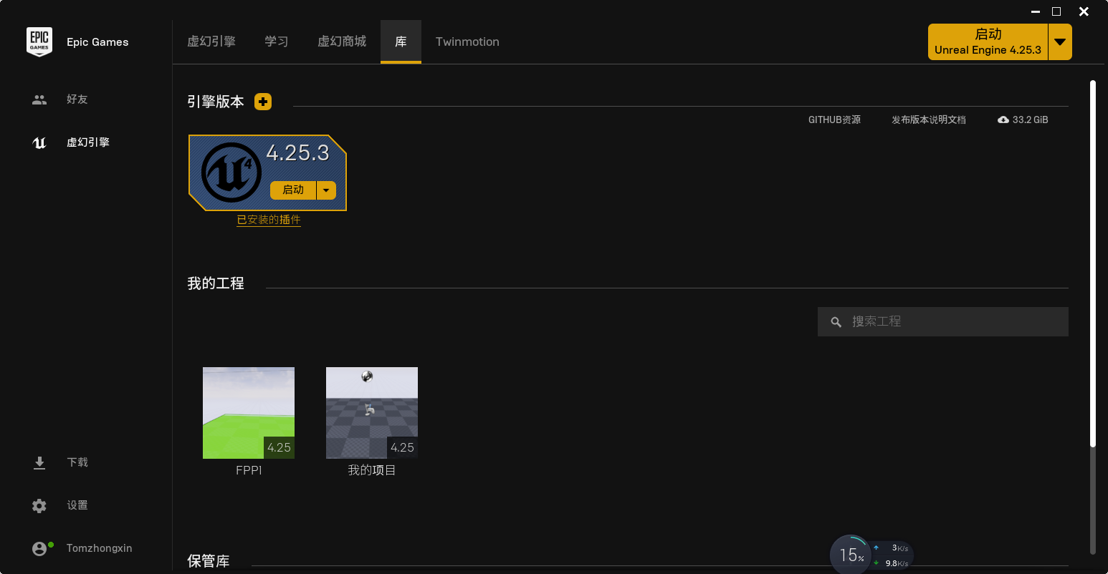Image resolution: width=1108 pixels, height=574 pixels.
Task: Launch Unreal Engine 4.25.3 from top-right button
Action: coord(988,42)
